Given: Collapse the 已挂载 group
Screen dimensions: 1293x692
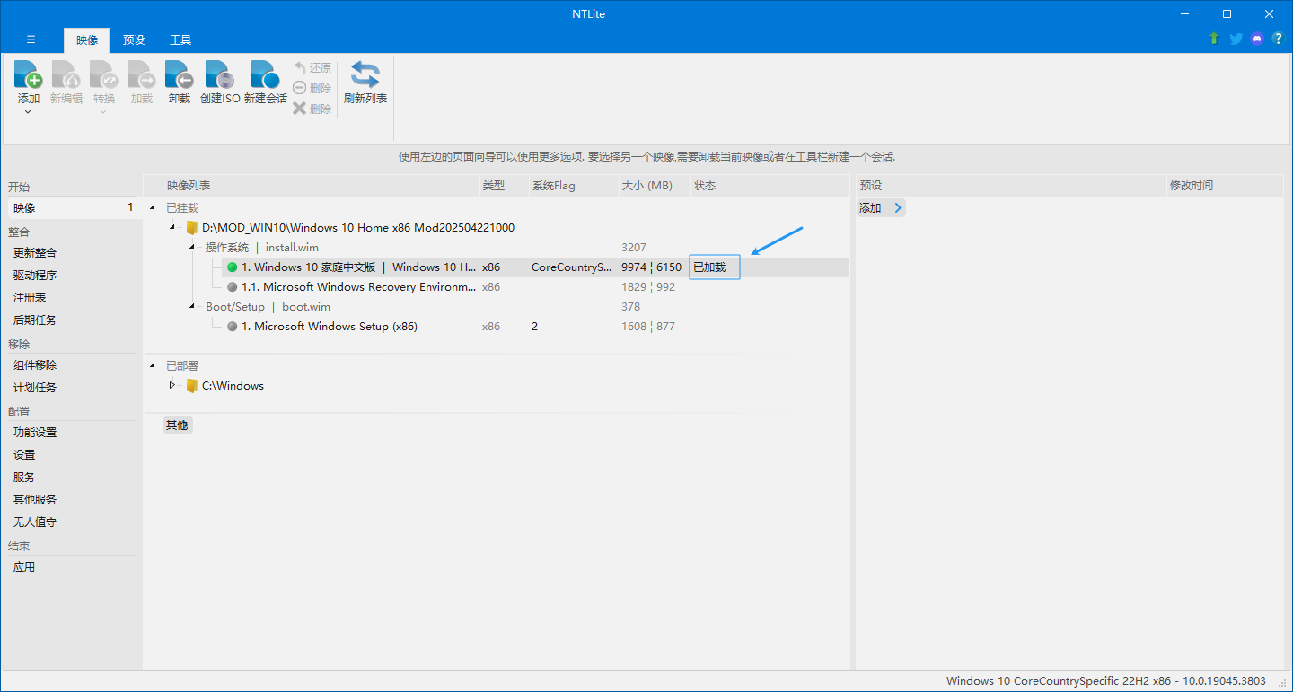Looking at the screenshot, I should pyautogui.click(x=152, y=207).
